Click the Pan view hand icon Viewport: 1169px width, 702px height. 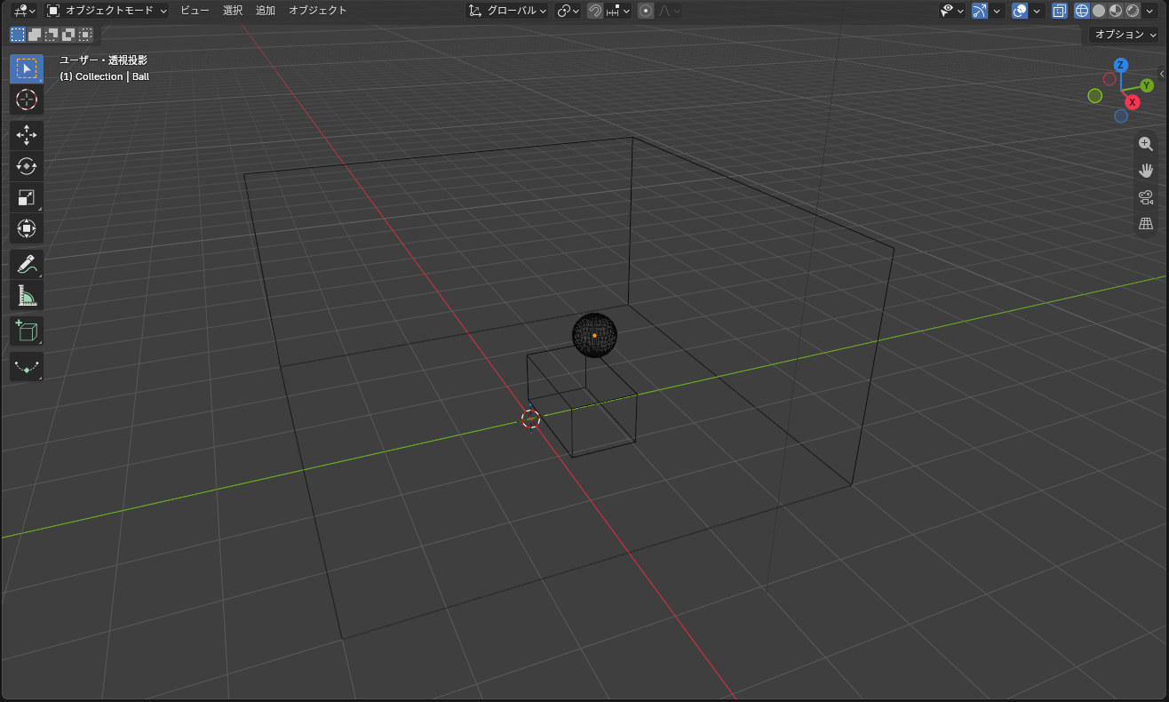click(1146, 171)
